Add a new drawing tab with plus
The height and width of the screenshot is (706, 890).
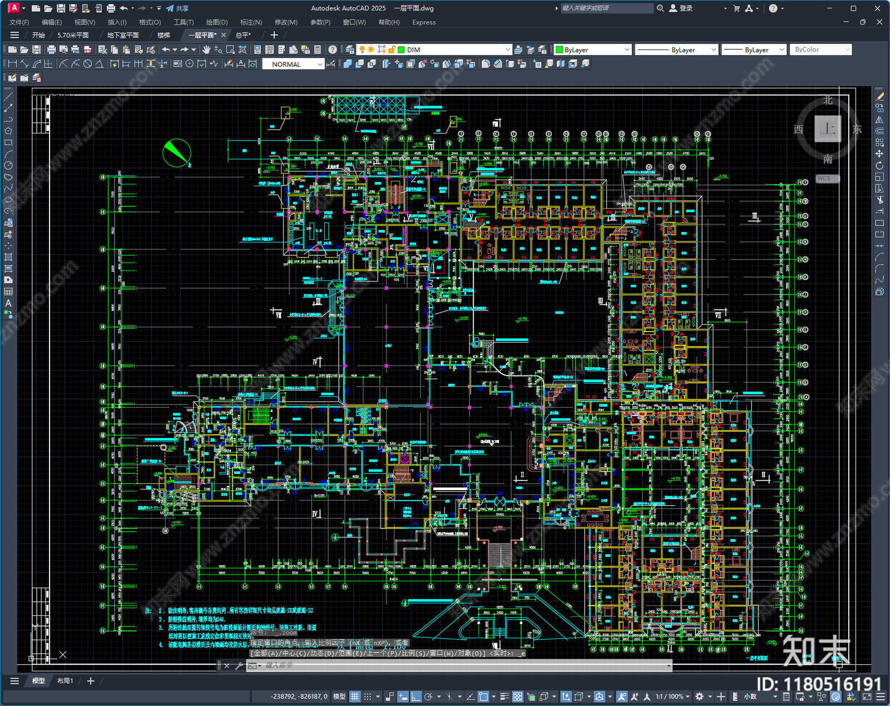pos(274,35)
